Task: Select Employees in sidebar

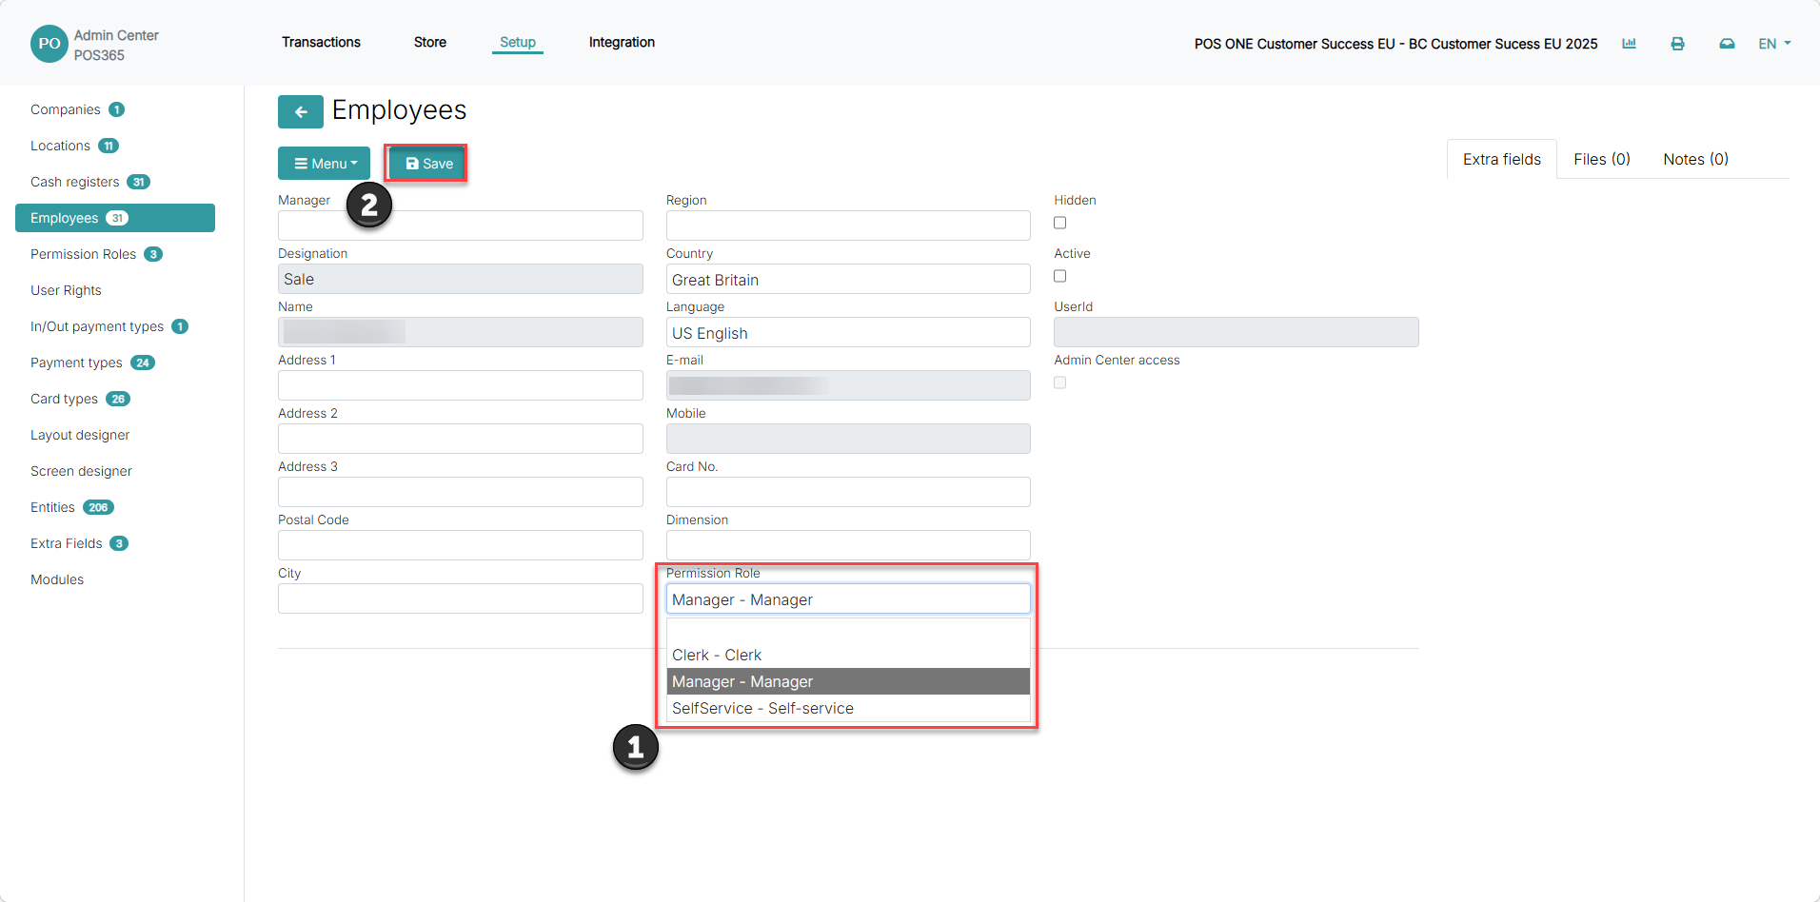Action: click(x=115, y=218)
